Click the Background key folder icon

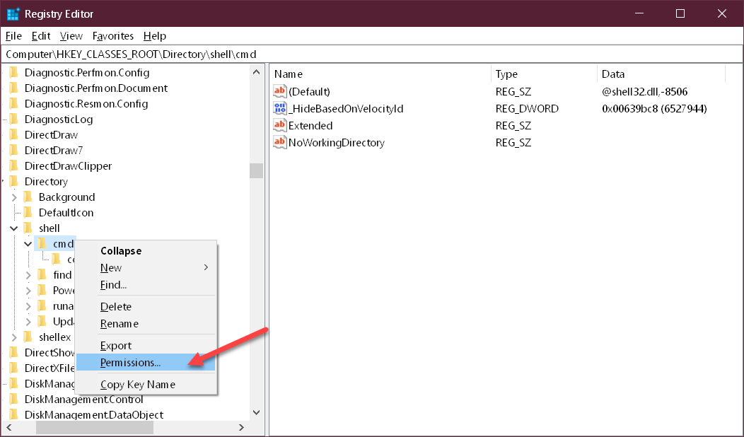pos(28,197)
